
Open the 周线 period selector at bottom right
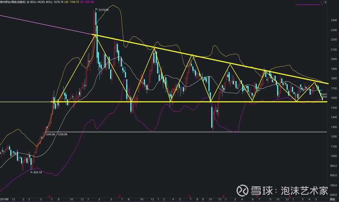point(332,199)
